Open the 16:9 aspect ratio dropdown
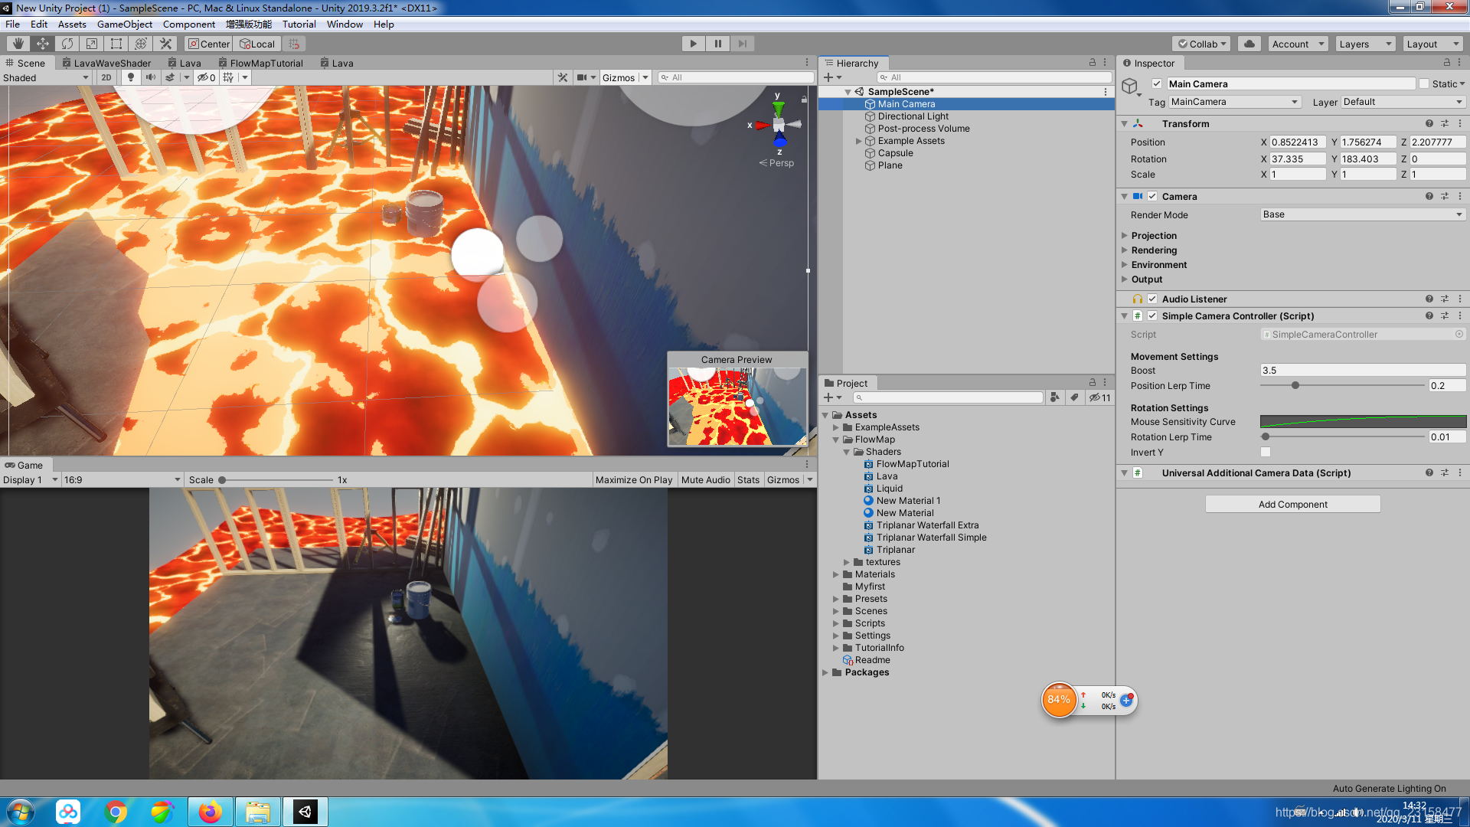Screen dimensions: 1470x827 point(122,479)
